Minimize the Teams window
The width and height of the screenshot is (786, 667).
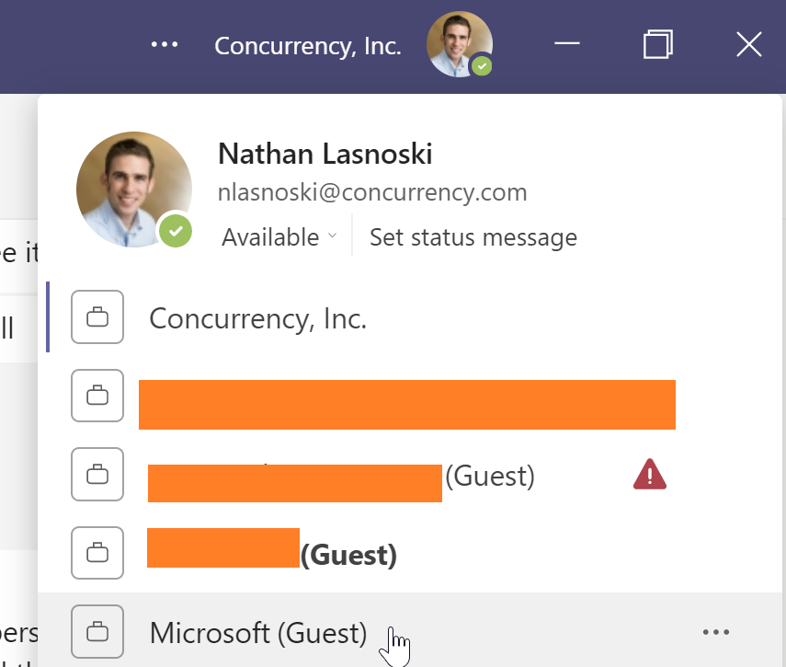tap(566, 44)
